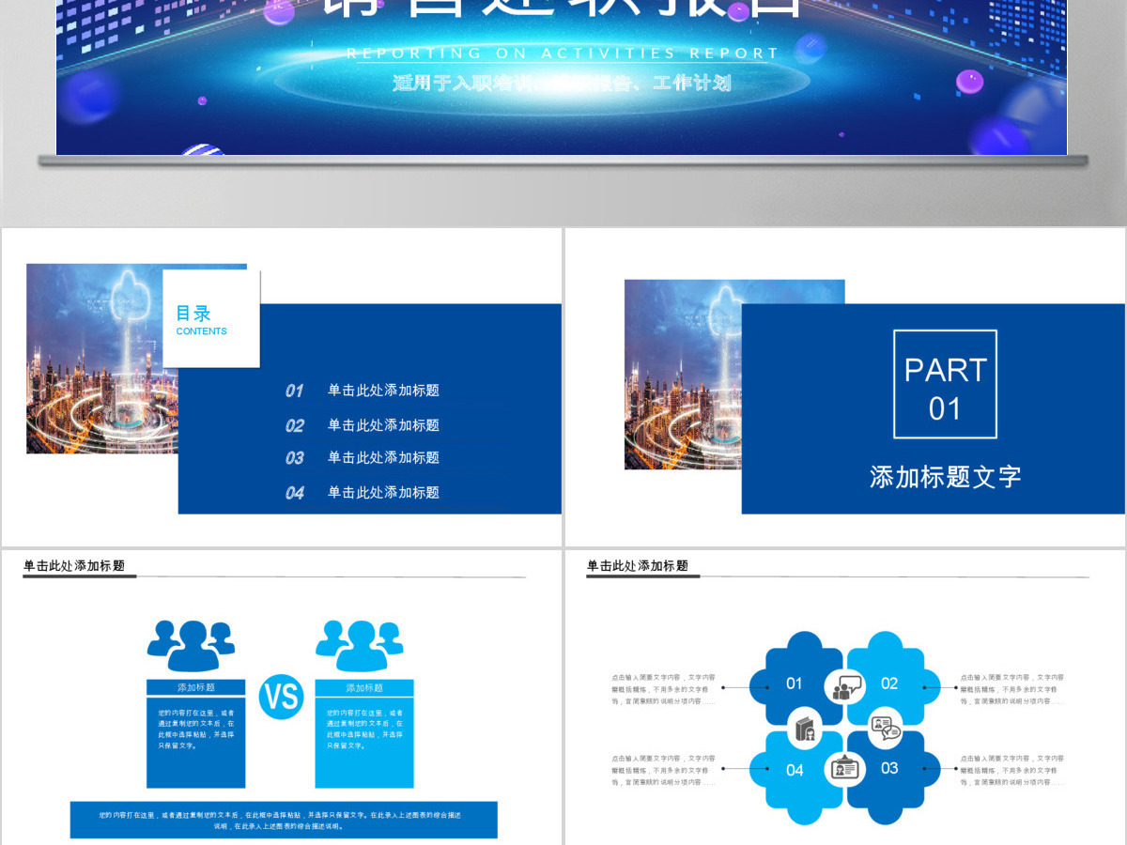Click contents entry 01 单击此处添加标题
The width and height of the screenshot is (1127, 845).
tap(363, 391)
